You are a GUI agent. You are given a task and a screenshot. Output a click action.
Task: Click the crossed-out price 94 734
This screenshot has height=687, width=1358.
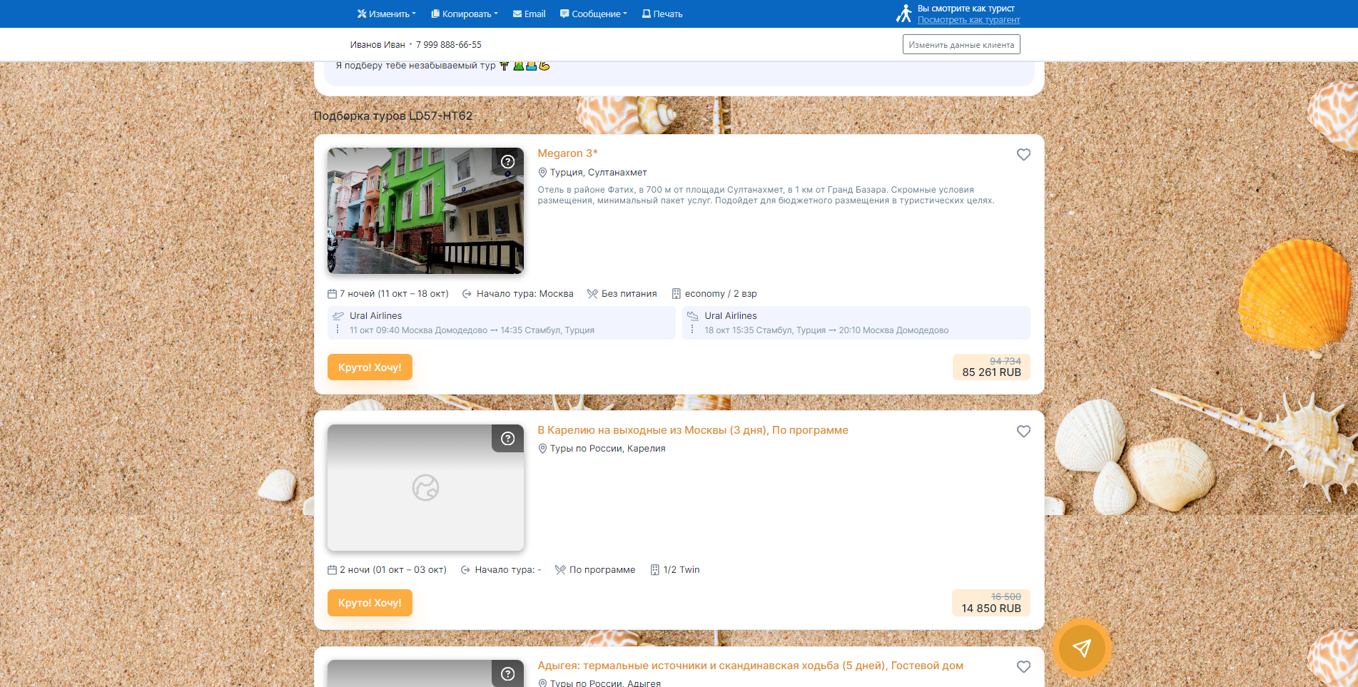1005,361
